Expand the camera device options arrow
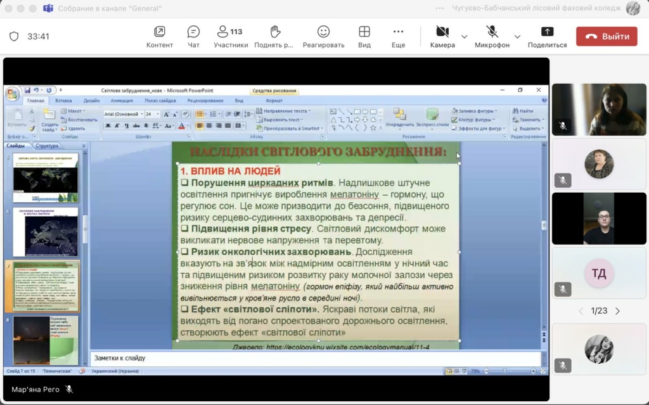 [465, 36]
